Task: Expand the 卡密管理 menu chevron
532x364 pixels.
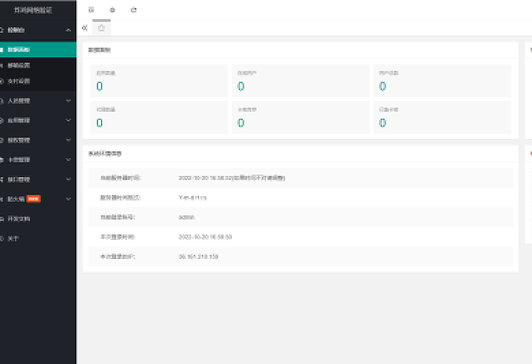Action: (68, 160)
